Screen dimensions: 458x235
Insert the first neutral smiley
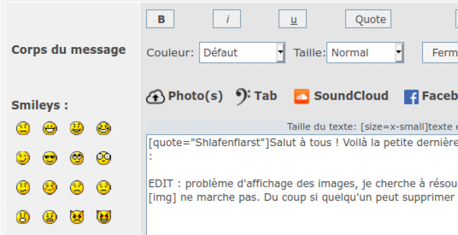tap(23, 128)
